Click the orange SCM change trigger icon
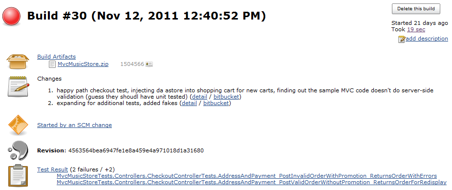Image resolution: width=452 pixels, height=190 pixels. [x=18, y=125]
